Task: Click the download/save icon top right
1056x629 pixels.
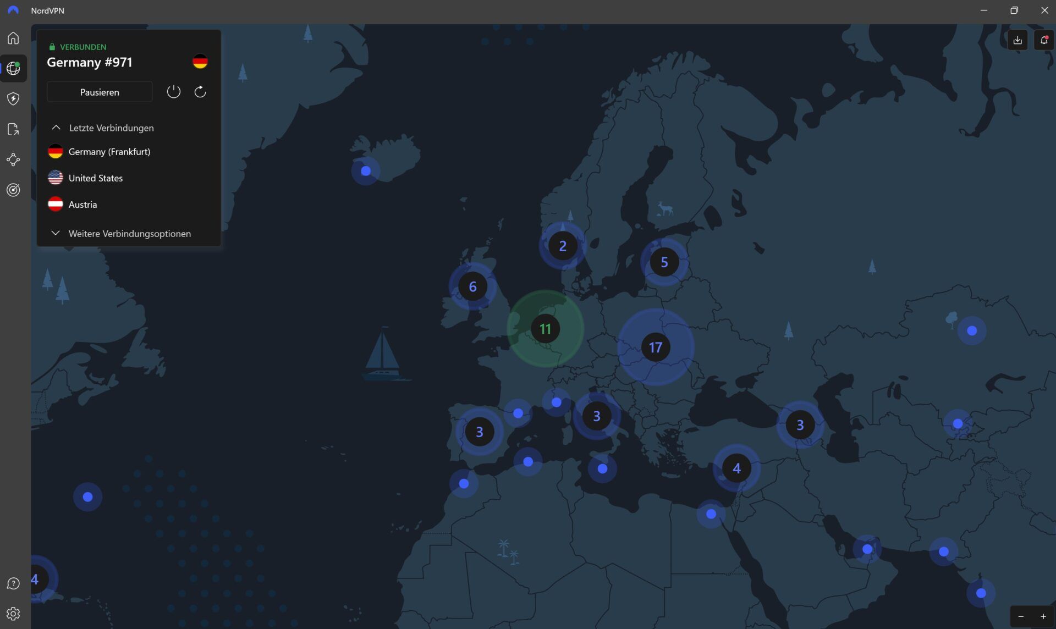Action: point(1017,40)
